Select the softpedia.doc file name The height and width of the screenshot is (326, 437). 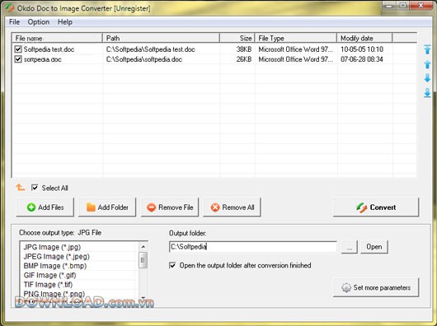pyautogui.click(x=43, y=59)
